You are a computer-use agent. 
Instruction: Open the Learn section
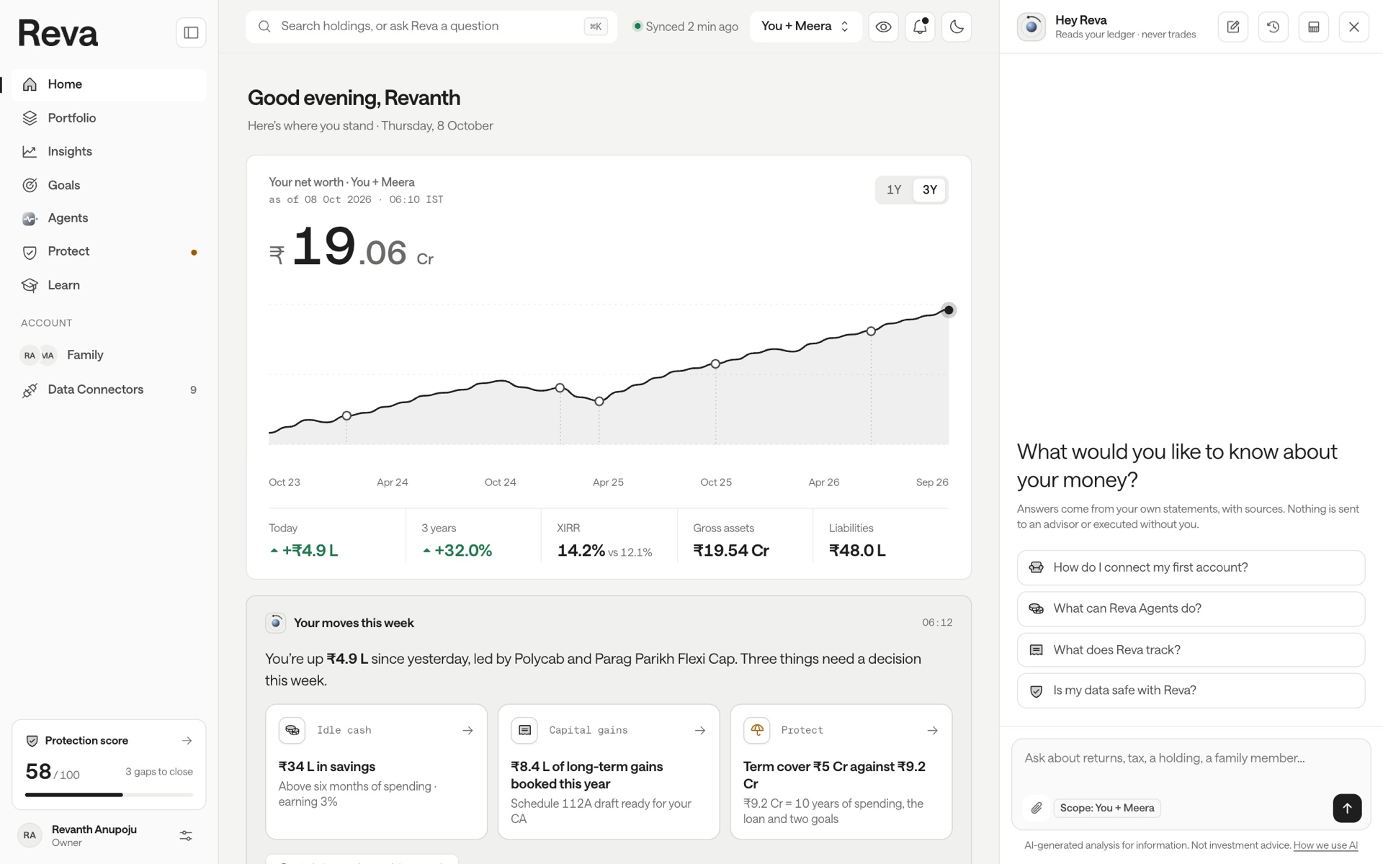pos(109,285)
